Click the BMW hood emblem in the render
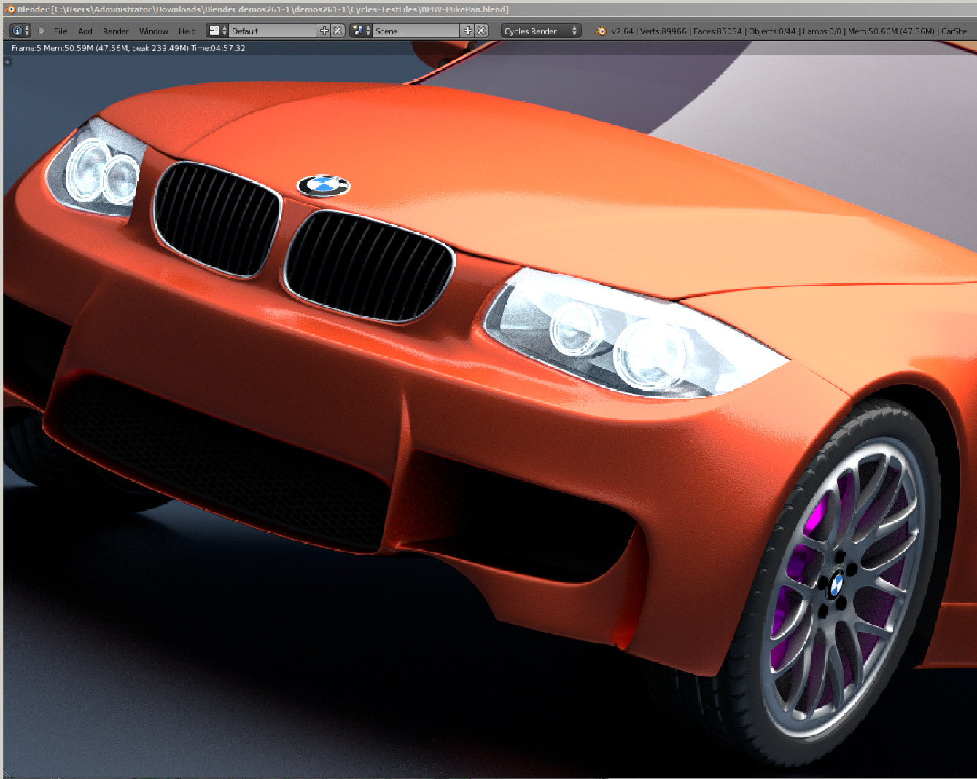This screenshot has width=977, height=779. pyautogui.click(x=323, y=186)
